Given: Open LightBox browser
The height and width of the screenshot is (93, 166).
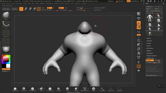Looking at the screenshot, I should (15, 9).
